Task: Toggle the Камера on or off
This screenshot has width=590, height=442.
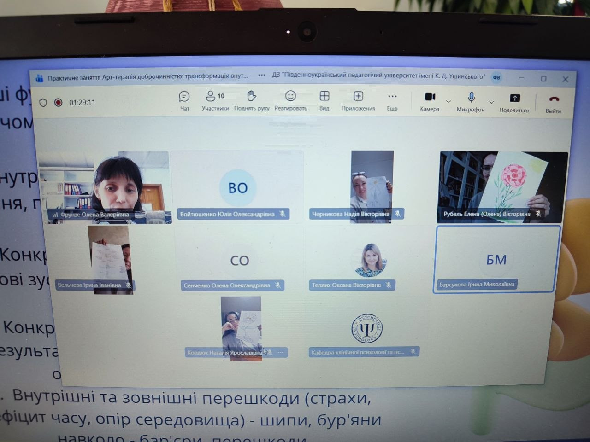Action: pos(430,101)
